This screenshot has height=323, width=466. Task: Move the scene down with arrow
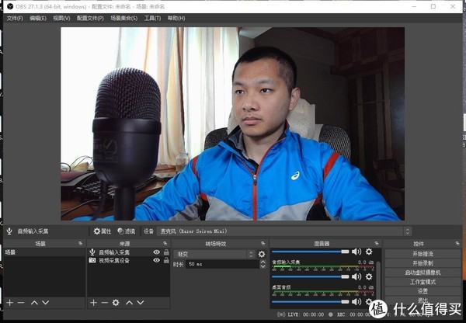tap(46, 303)
